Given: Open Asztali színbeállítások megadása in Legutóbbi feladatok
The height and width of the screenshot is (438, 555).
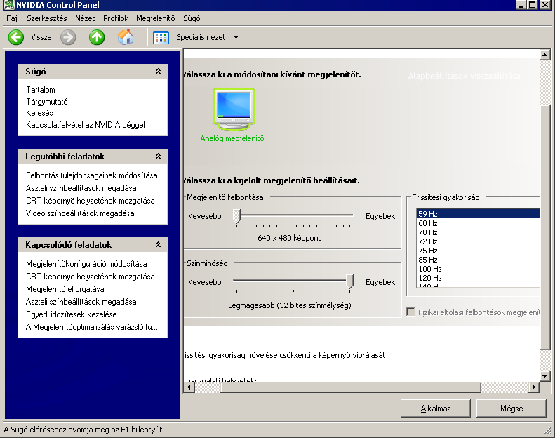Looking at the screenshot, I should click(x=81, y=188).
